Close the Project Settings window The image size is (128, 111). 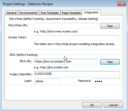click(x=122, y=4)
